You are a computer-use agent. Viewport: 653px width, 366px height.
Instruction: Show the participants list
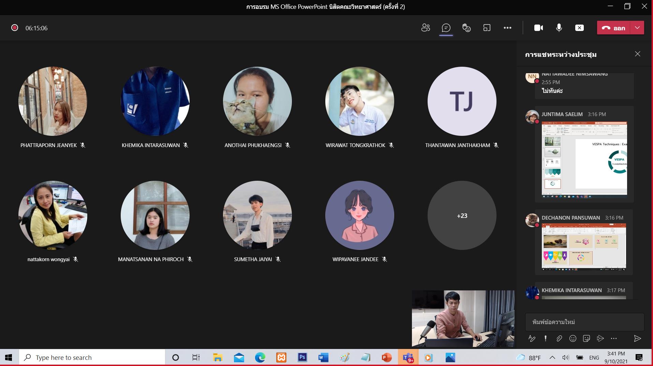[426, 28]
